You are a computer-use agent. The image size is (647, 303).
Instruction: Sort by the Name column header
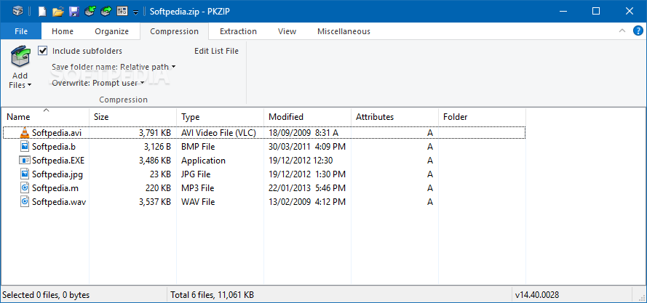45,117
